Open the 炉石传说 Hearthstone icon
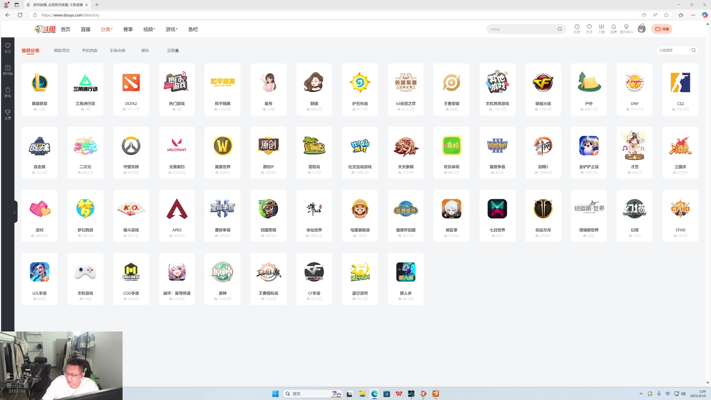Screen dimensions: 711x400 (x=360, y=83)
